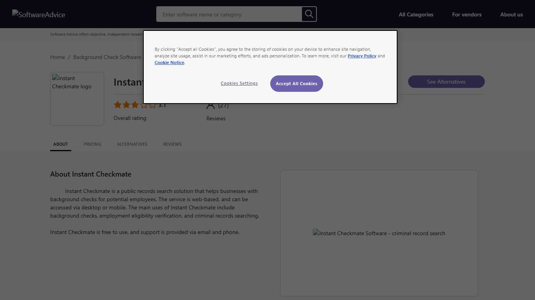Click the SoftwareAdvice logo
This screenshot has height=300, width=535.
[x=38, y=14]
